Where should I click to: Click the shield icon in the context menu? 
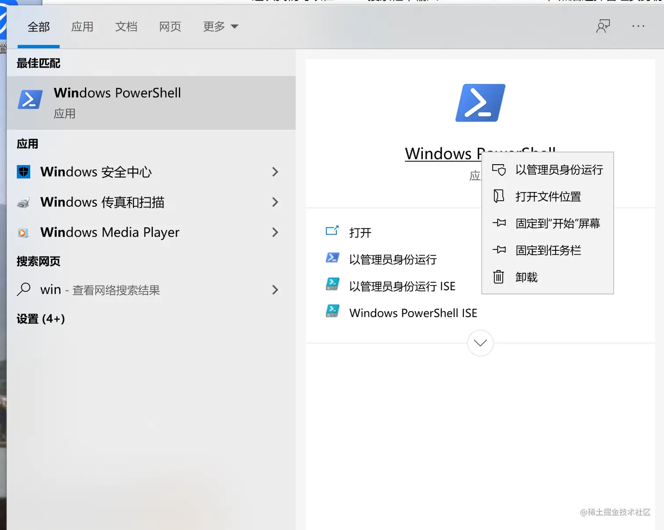tap(499, 170)
